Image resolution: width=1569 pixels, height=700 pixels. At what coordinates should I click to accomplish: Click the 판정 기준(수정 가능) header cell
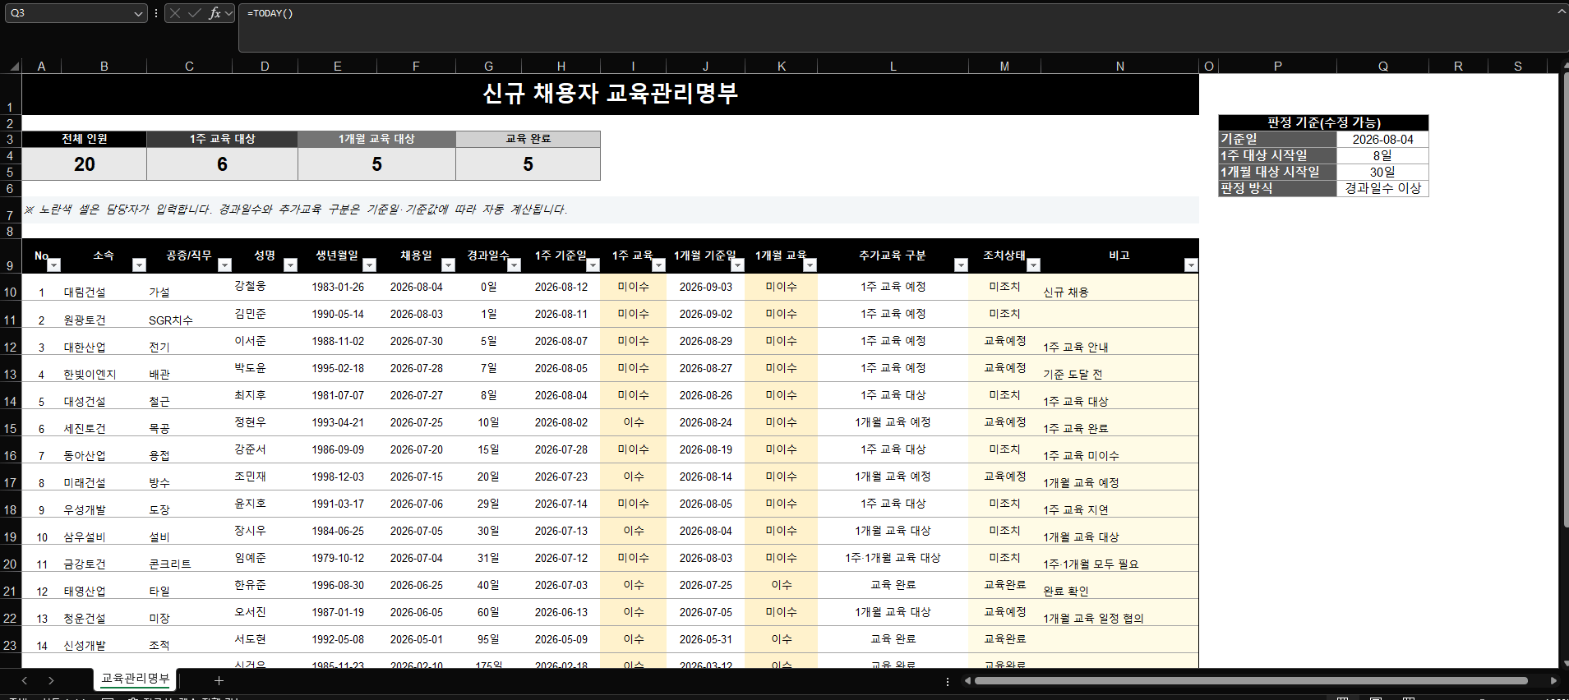1323,122
